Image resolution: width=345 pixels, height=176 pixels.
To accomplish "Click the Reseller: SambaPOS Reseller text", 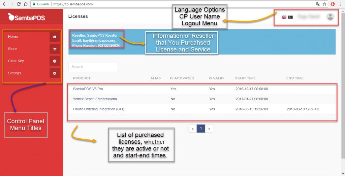I will [95, 35].
